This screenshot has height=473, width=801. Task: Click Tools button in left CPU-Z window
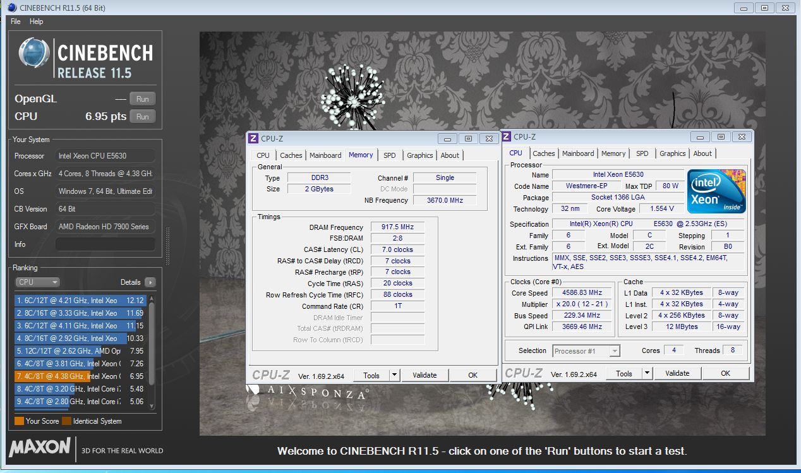click(x=371, y=375)
